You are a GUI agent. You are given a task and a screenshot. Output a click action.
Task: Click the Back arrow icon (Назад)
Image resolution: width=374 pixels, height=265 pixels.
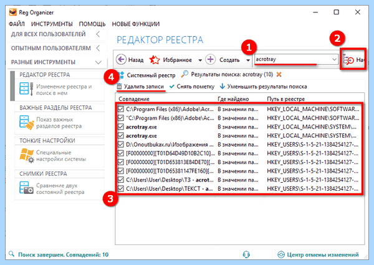coord(121,59)
